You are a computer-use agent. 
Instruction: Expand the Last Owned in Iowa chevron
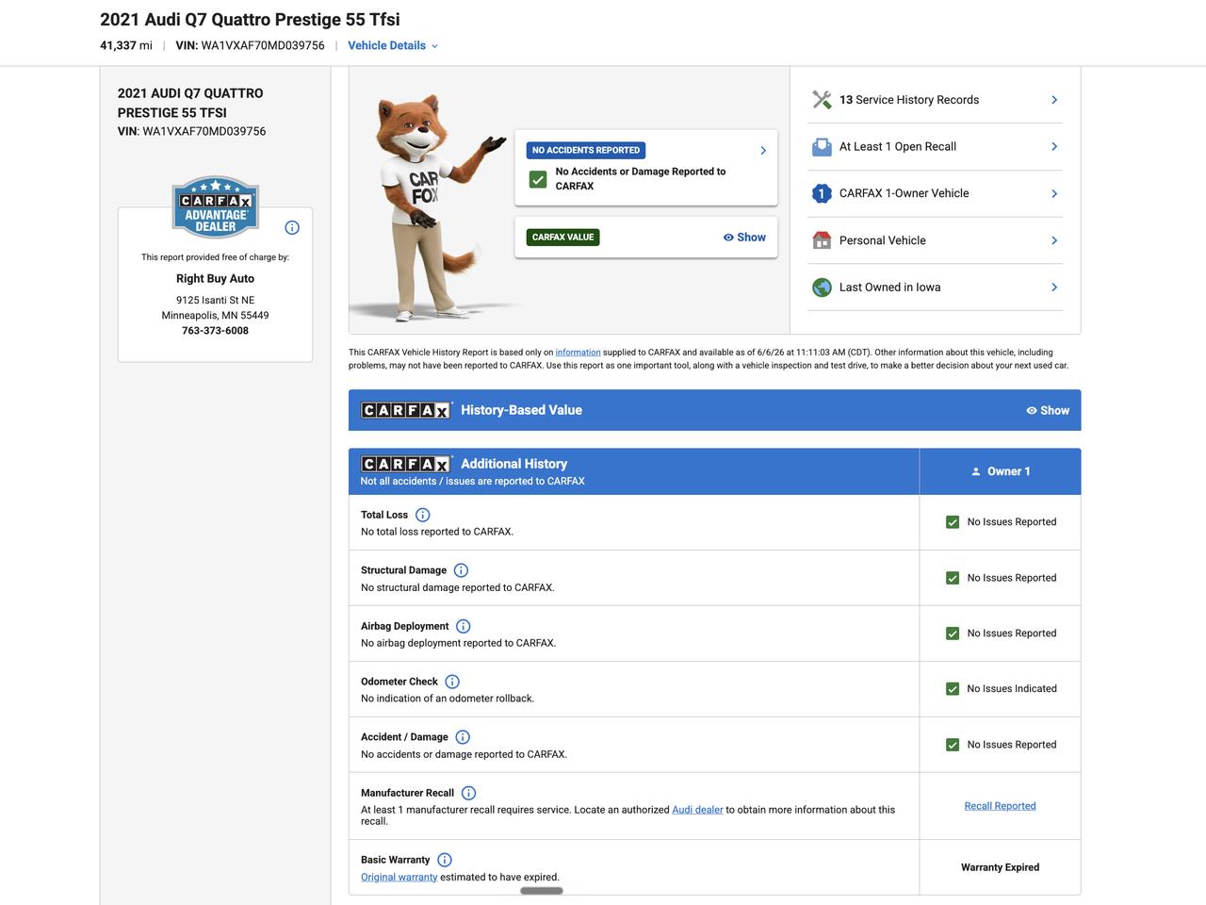point(1054,288)
